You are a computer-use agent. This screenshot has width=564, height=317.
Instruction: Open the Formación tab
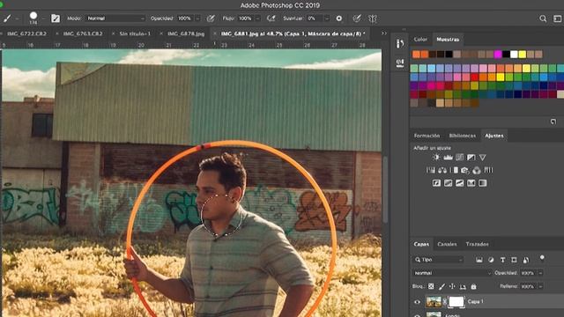(x=427, y=136)
